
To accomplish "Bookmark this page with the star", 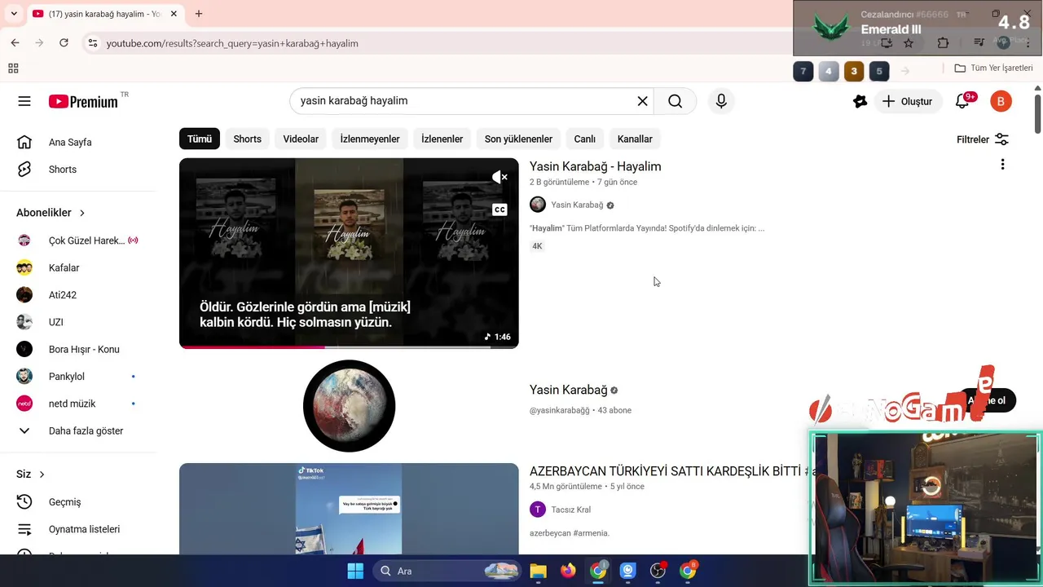I will 909,43.
